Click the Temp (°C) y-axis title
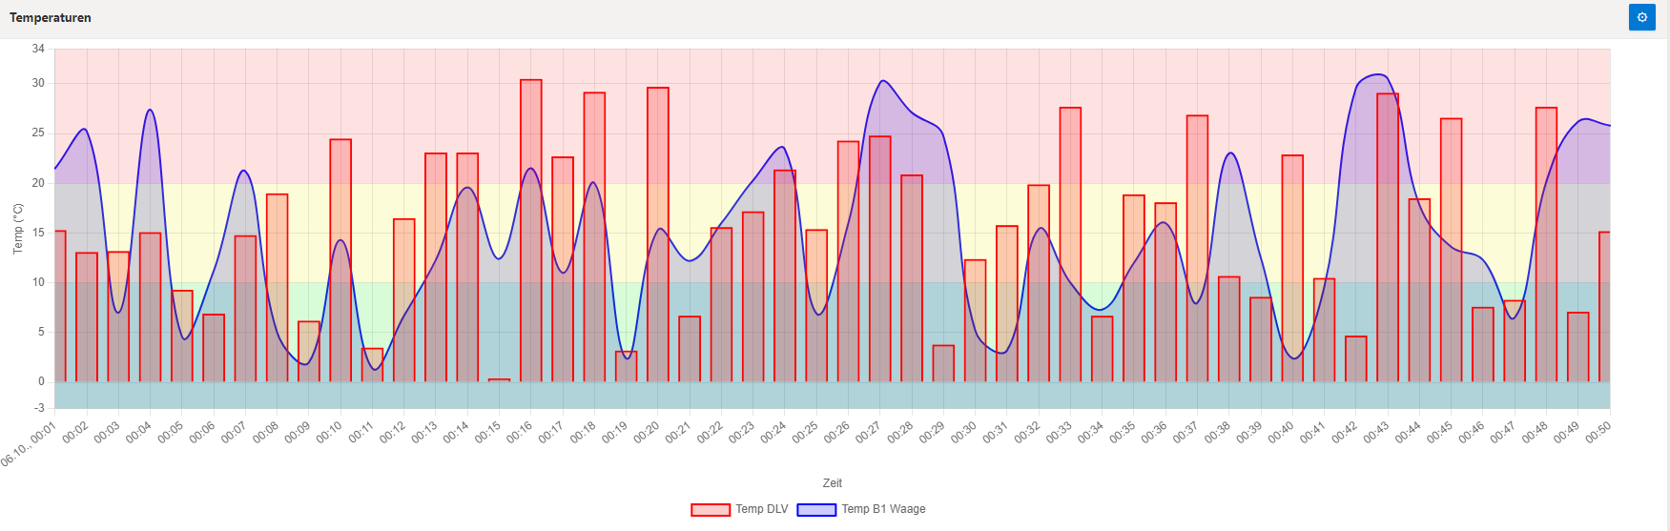The width and height of the screenshot is (1670, 531). (18, 229)
